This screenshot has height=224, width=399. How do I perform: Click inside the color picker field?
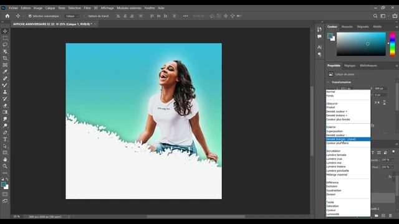tap(361, 44)
